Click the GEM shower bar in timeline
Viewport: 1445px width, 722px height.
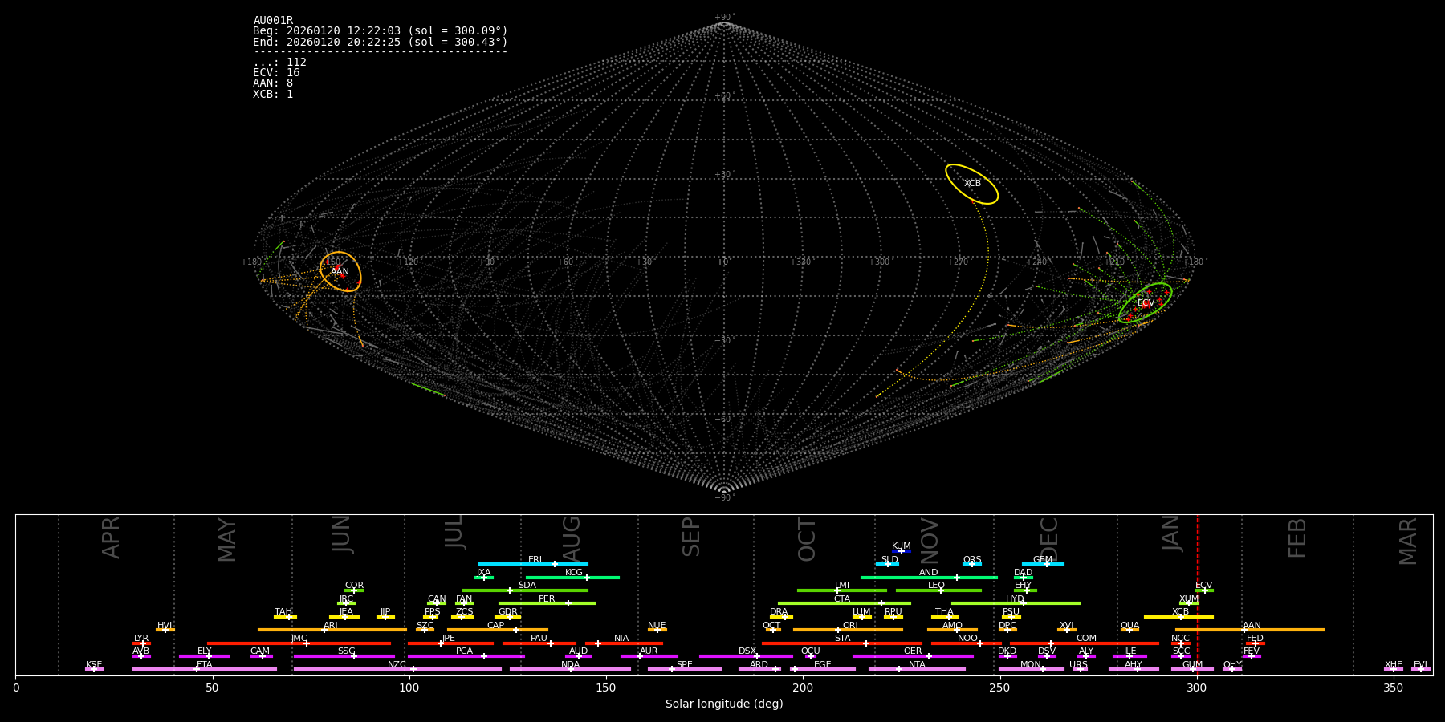coord(1043,564)
